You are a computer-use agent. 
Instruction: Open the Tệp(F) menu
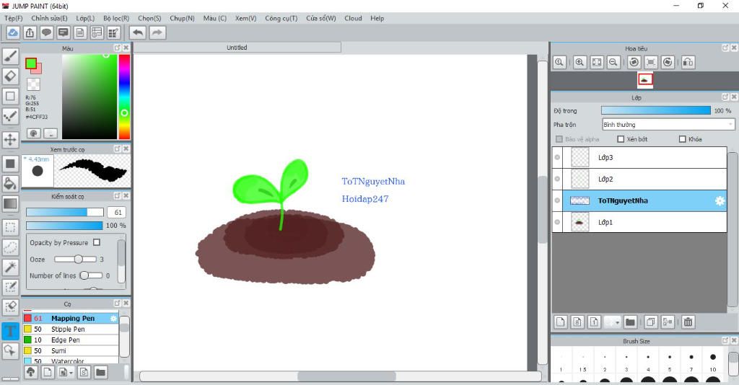pos(14,18)
